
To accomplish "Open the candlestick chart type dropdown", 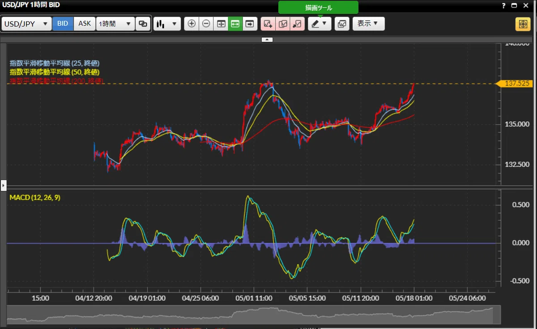I will (167, 24).
